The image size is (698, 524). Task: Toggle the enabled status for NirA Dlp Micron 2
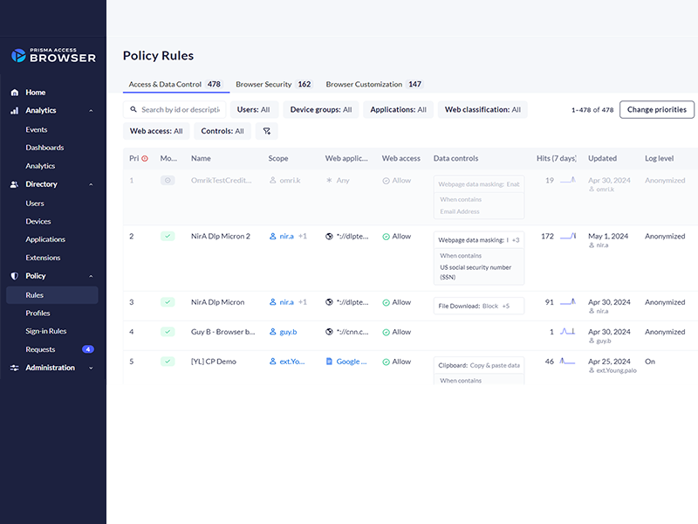pyautogui.click(x=168, y=236)
